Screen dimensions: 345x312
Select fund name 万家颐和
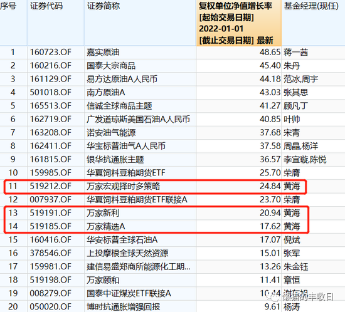103,280
